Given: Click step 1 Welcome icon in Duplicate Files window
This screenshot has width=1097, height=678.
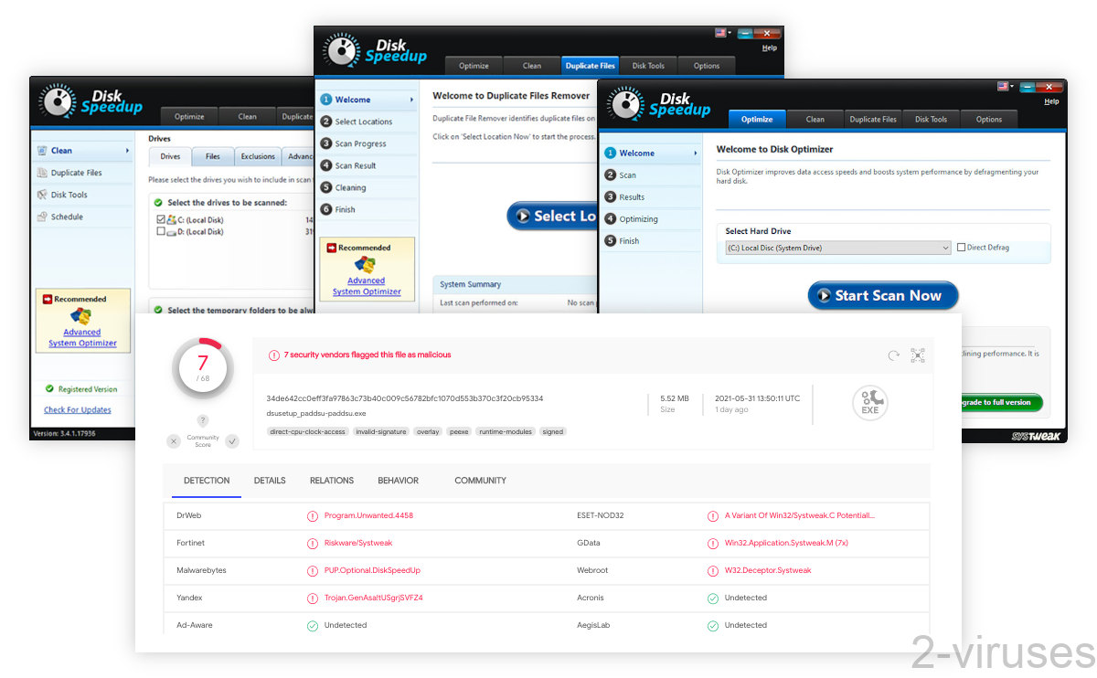Looking at the screenshot, I should tap(326, 100).
